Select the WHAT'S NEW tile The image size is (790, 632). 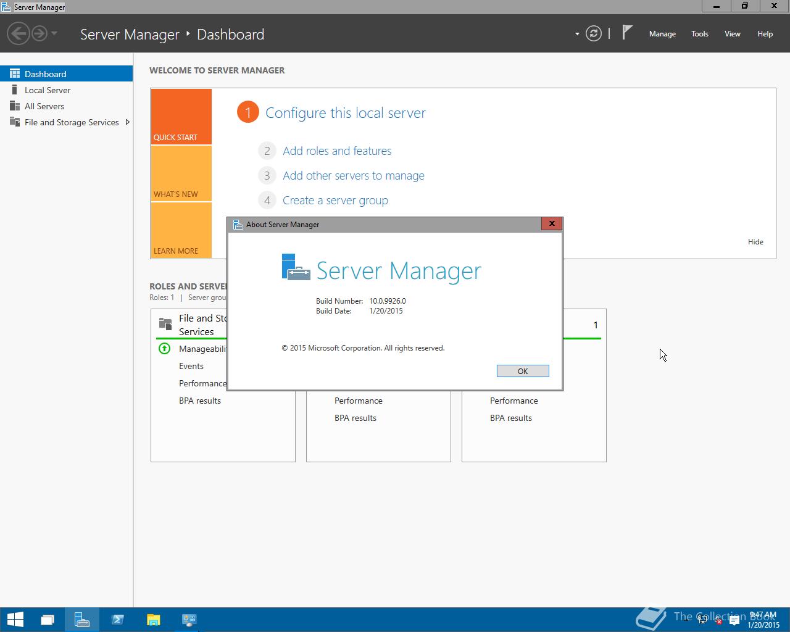(181, 173)
